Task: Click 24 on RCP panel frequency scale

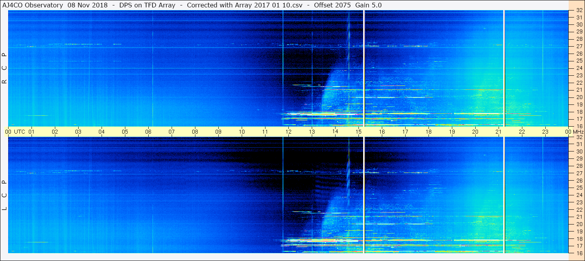Action: [x=579, y=68]
